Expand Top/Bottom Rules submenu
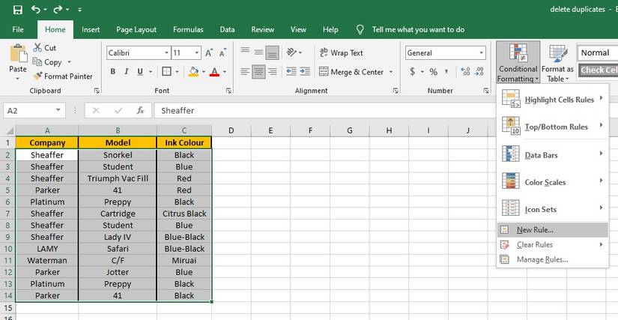The height and width of the screenshot is (320, 618). point(553,127)
